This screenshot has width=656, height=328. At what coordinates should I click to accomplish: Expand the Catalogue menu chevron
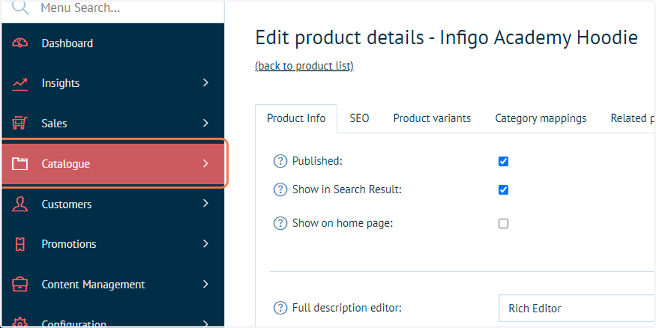(x=206, y=164)
